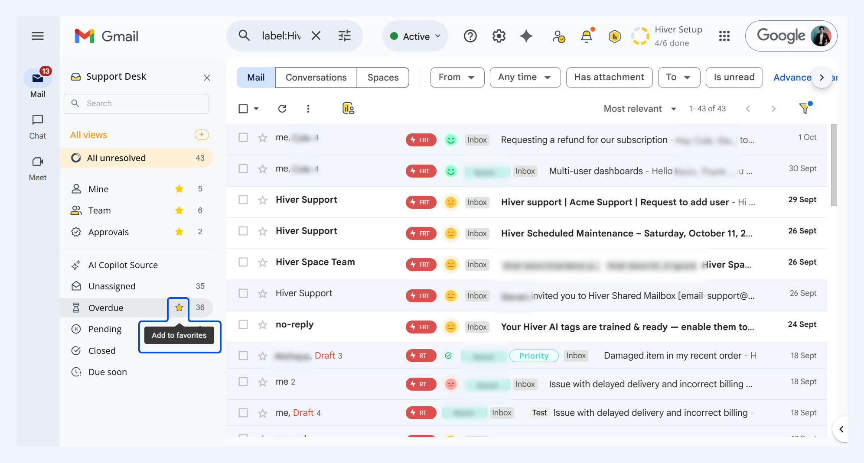Open the Chat section
The height and width of the screenshot is (463, 864).
(38, 127)
